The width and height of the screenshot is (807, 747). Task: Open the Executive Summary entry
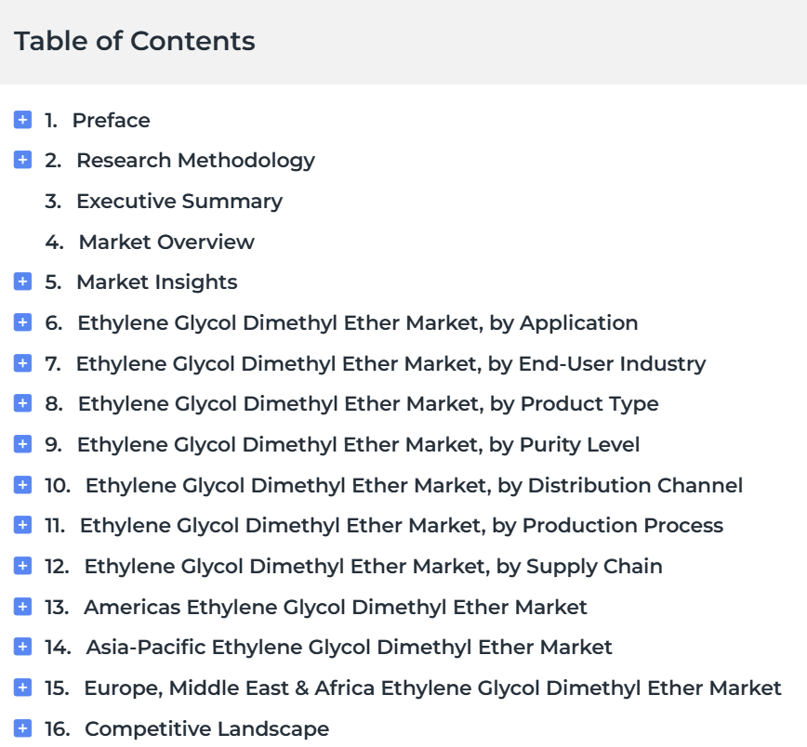point(179,202)
